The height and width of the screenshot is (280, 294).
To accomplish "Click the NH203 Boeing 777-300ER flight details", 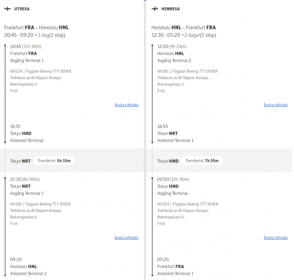I will coord(187,204).
